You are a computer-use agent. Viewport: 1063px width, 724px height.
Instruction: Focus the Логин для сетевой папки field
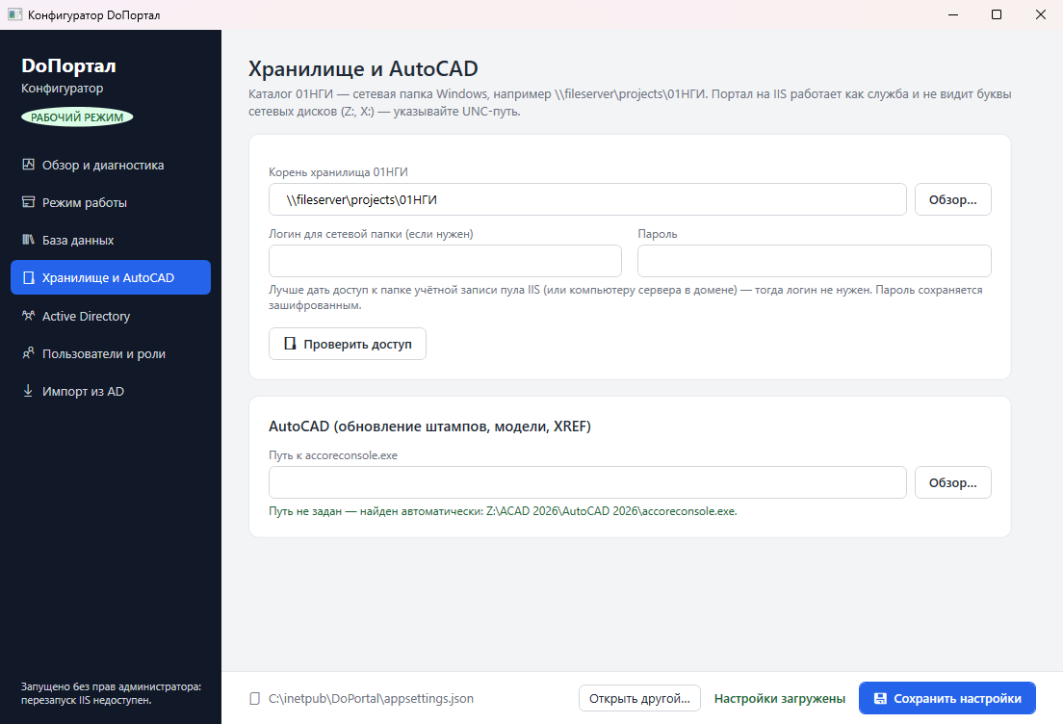click(x=445, y=261)
